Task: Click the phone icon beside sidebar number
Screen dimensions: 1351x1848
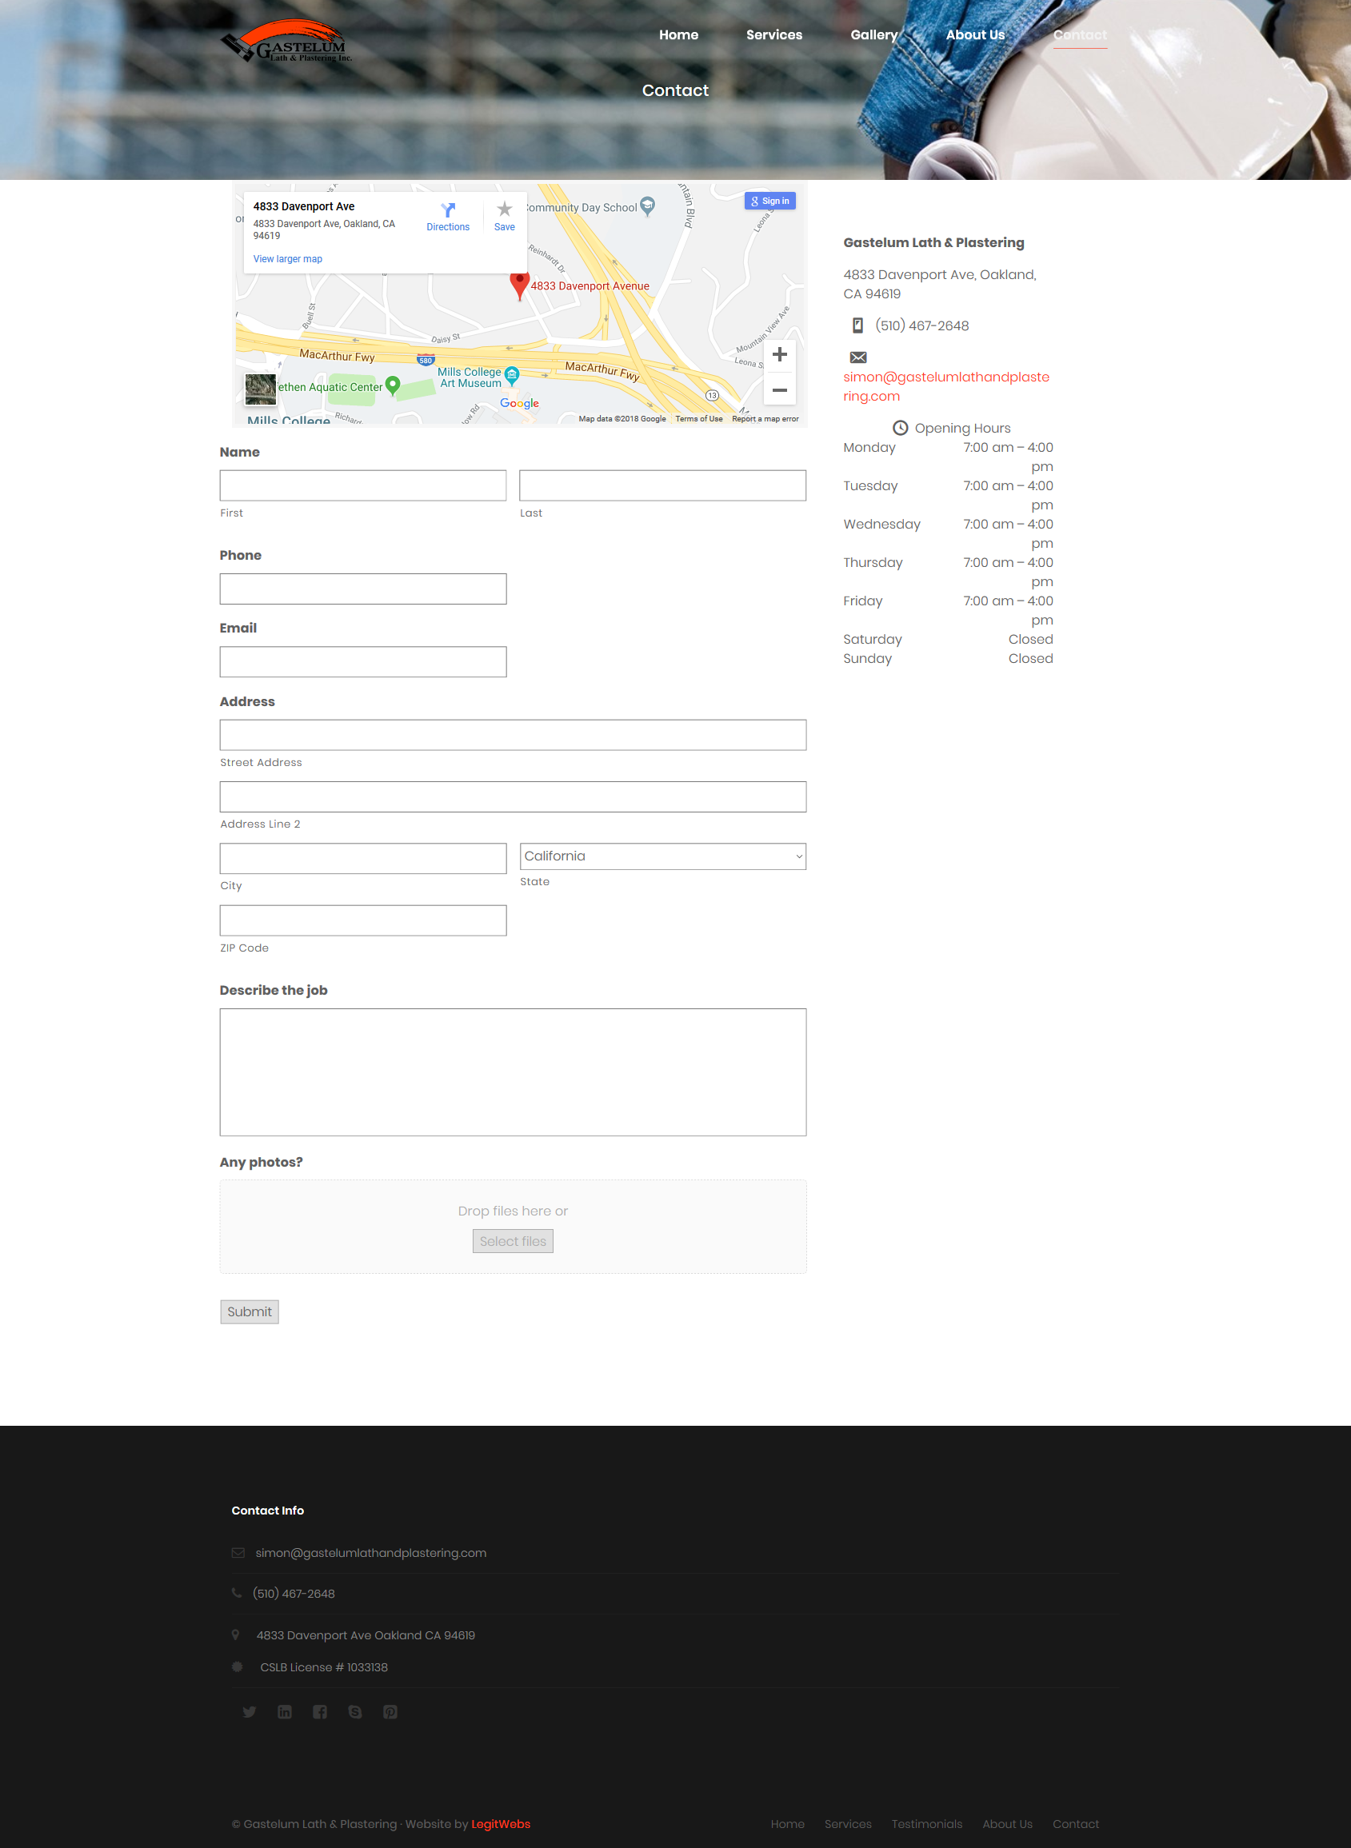Action: pyautogui.click(x=857, y=325)
